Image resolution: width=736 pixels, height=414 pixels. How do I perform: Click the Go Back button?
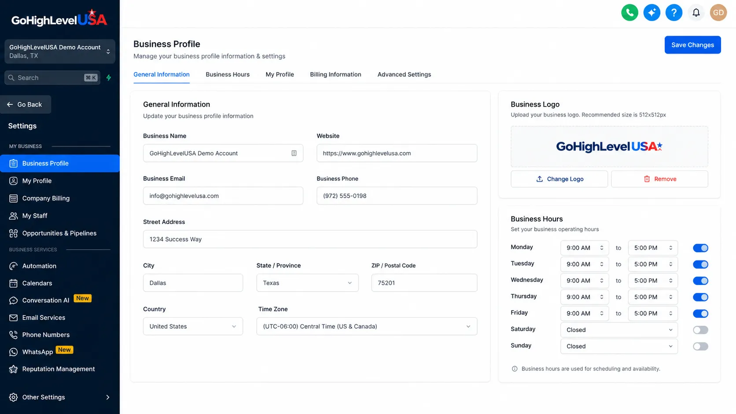click(x=26, y=105)
